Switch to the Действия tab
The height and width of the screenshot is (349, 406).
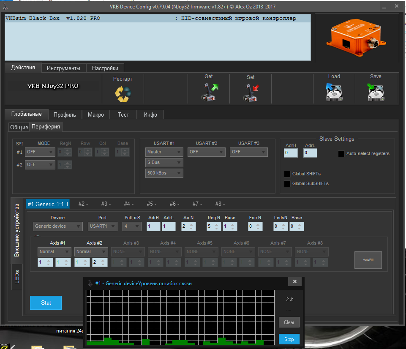point(23,68)
